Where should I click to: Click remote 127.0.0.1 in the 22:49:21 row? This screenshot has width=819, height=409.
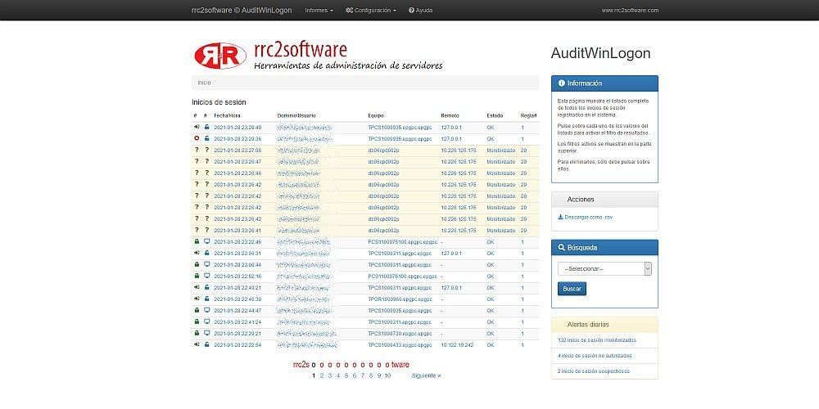tap(451, 287)
